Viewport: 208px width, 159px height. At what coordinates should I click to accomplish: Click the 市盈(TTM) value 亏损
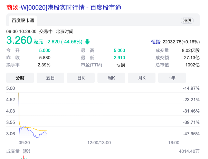121,65
